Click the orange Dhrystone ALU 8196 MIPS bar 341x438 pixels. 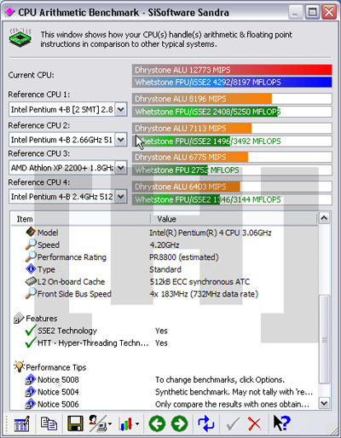pyautogui.click(x=232, y=99)
